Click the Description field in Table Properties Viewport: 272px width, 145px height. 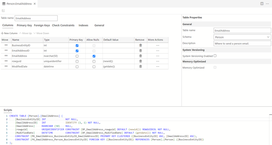point(242,43)
